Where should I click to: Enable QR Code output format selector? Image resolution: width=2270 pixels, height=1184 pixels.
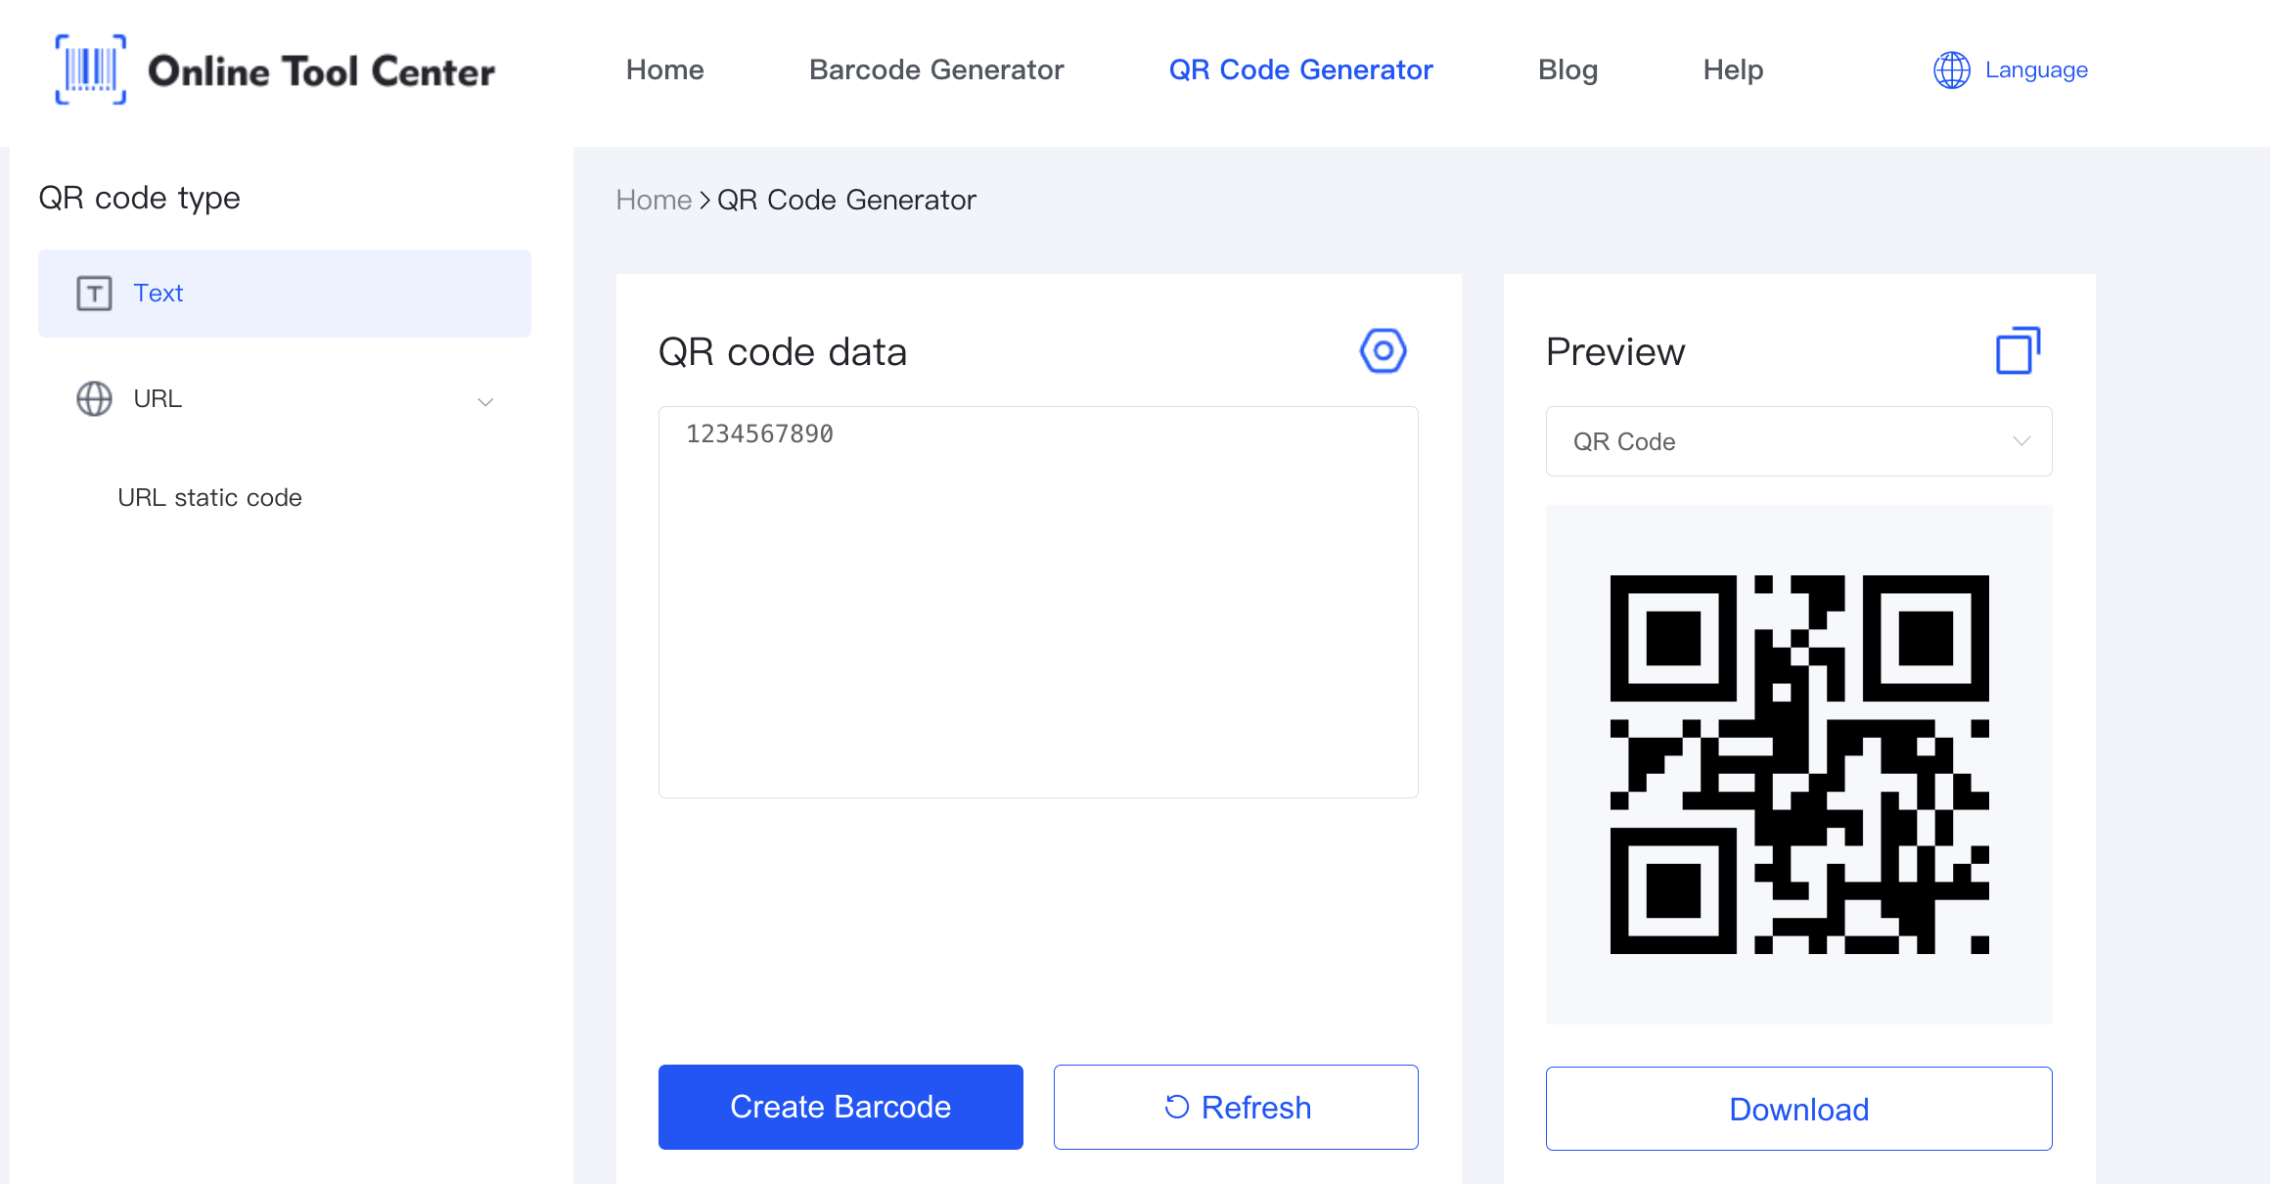coord(1798,441)
